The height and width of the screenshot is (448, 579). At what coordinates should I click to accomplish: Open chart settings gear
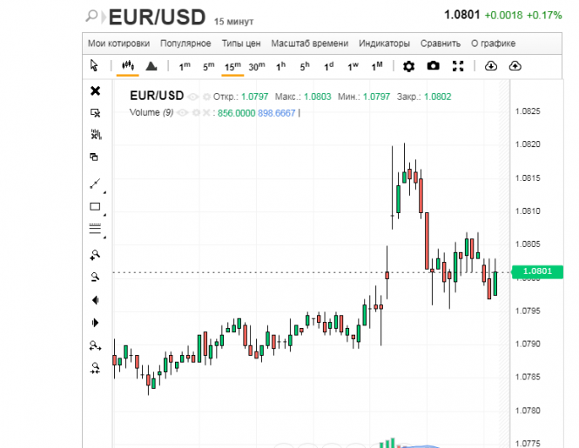coord(408,66)
